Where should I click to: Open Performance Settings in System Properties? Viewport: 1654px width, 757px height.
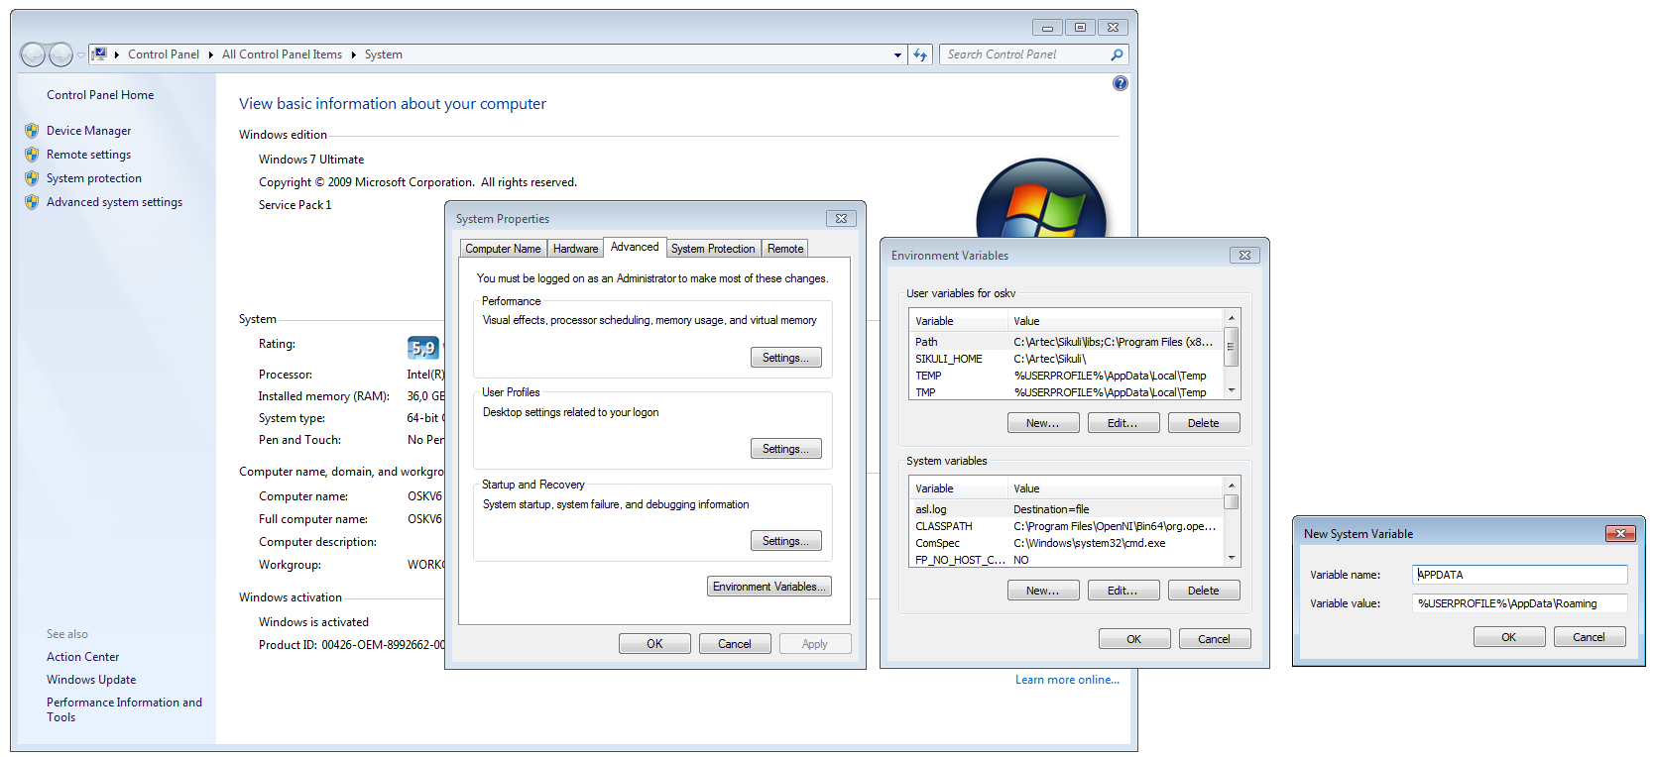pos(785,358)
